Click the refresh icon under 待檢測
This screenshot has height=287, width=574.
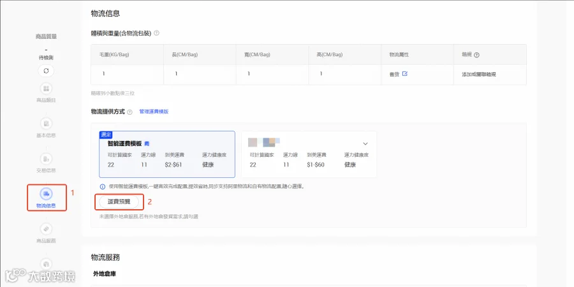46,71
